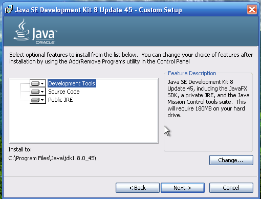261x199 pixels.
Task: Close the Custom Setup window
Action: point(252,10)
